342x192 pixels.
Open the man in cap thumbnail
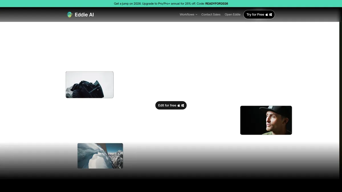(266, 120)
